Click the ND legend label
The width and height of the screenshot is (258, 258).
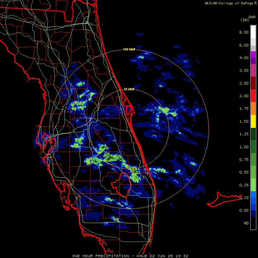click(246, 223)
